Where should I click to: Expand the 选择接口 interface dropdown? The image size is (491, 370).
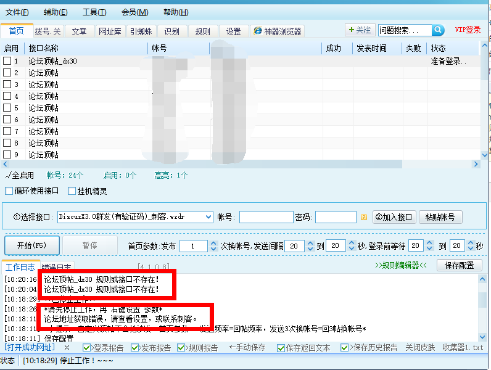208,217
